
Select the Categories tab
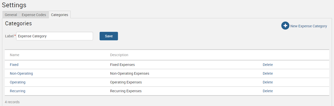59,15
